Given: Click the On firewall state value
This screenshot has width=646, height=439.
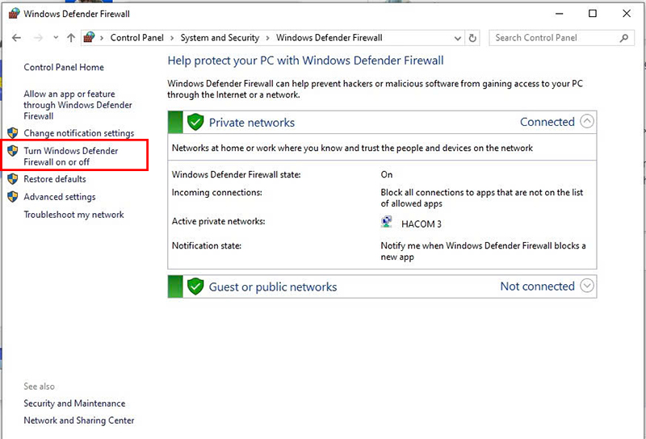Looking at the screenshot, I should point(387,174).
